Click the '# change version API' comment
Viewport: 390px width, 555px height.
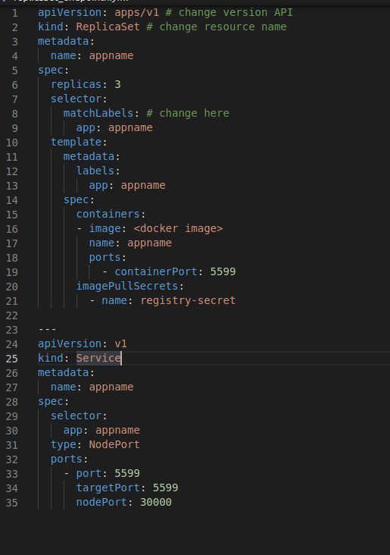click(x=229, y=12)
